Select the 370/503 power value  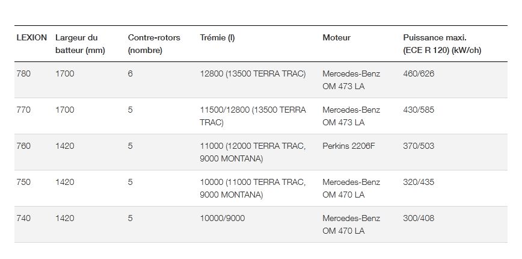419,146
